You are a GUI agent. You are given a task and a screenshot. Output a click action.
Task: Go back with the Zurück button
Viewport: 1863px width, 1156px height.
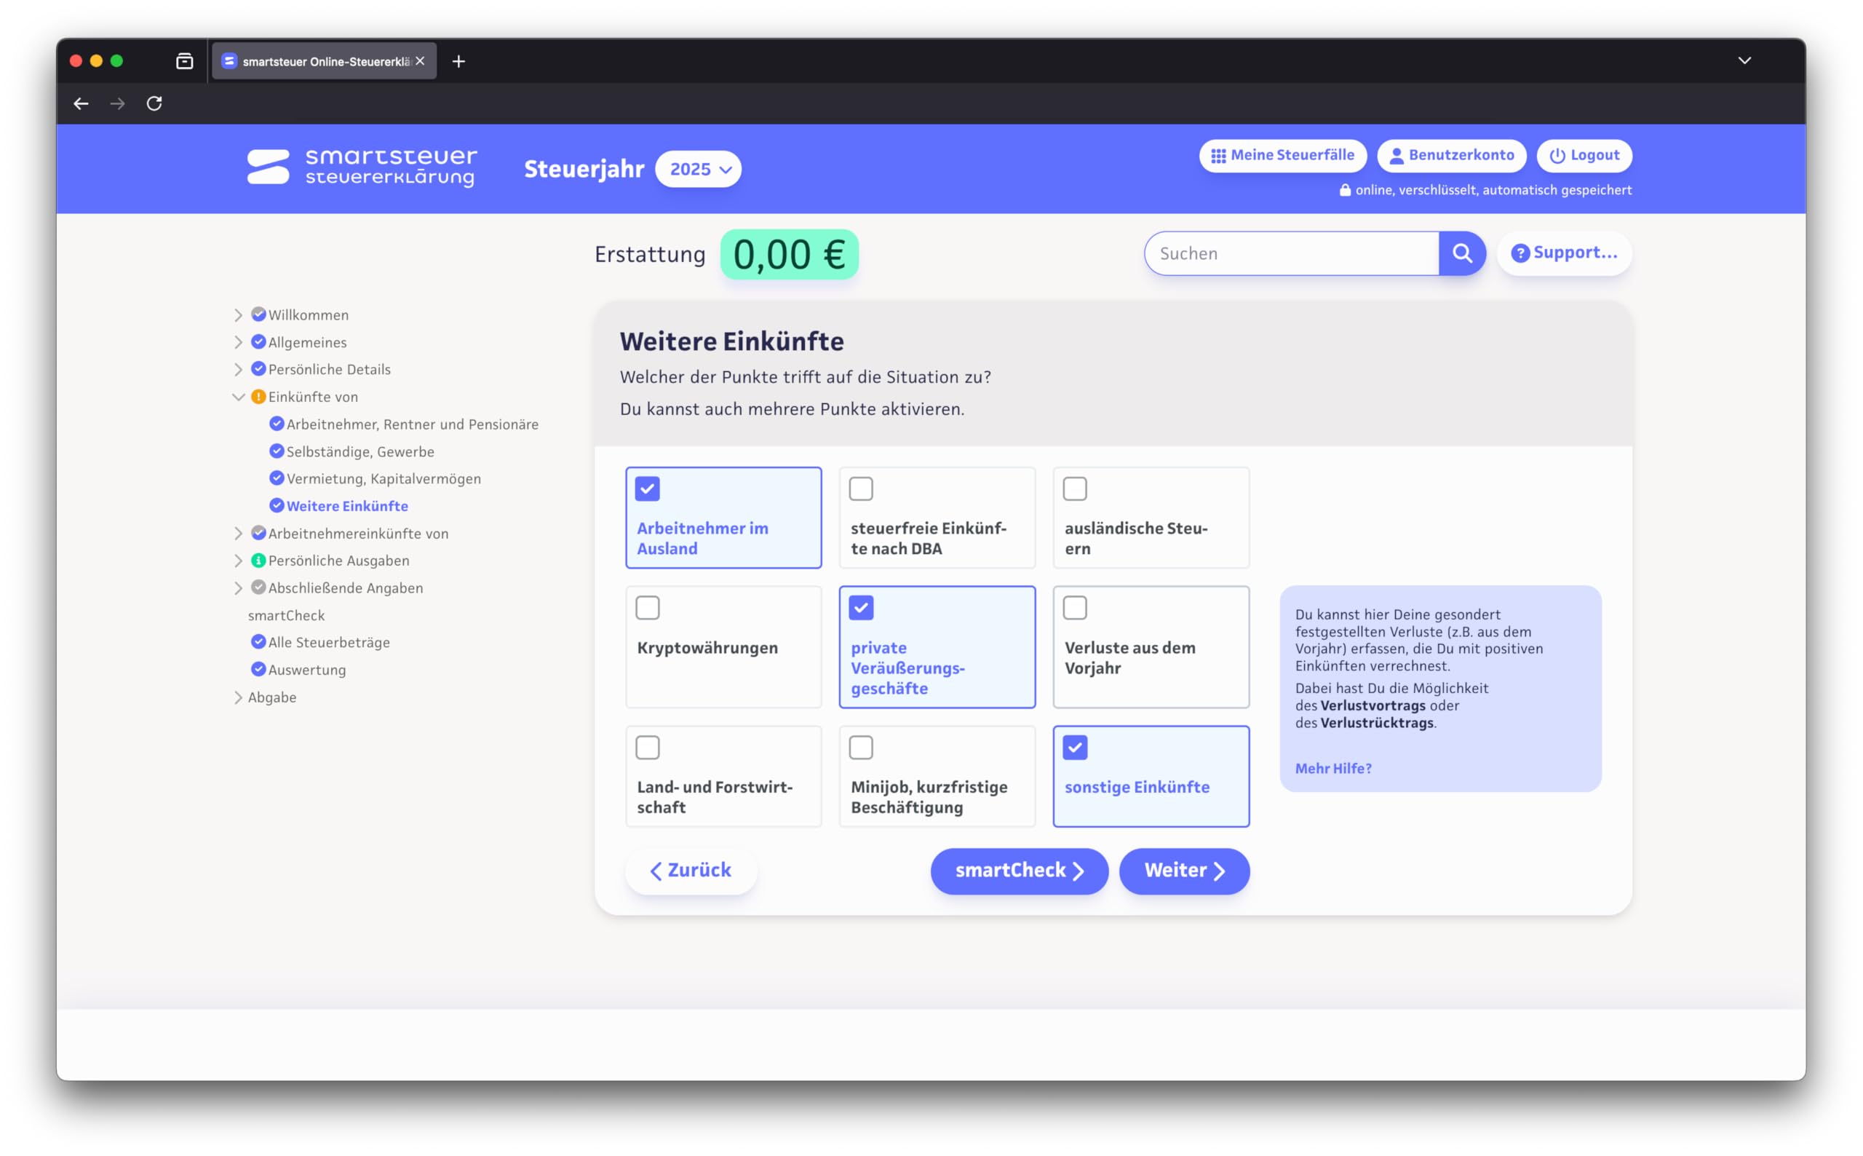pos(691,870)
